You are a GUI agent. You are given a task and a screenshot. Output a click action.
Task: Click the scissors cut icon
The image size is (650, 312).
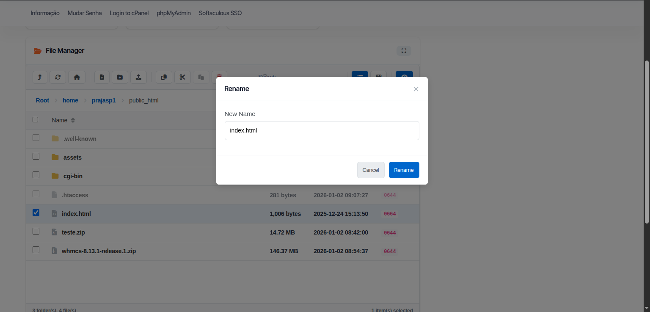pos(182,77)
